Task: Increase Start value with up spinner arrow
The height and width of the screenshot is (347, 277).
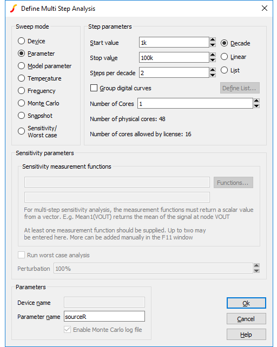Action: [213, 40]
